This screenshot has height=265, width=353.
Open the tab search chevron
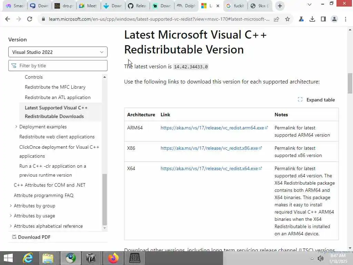[310, 4]
